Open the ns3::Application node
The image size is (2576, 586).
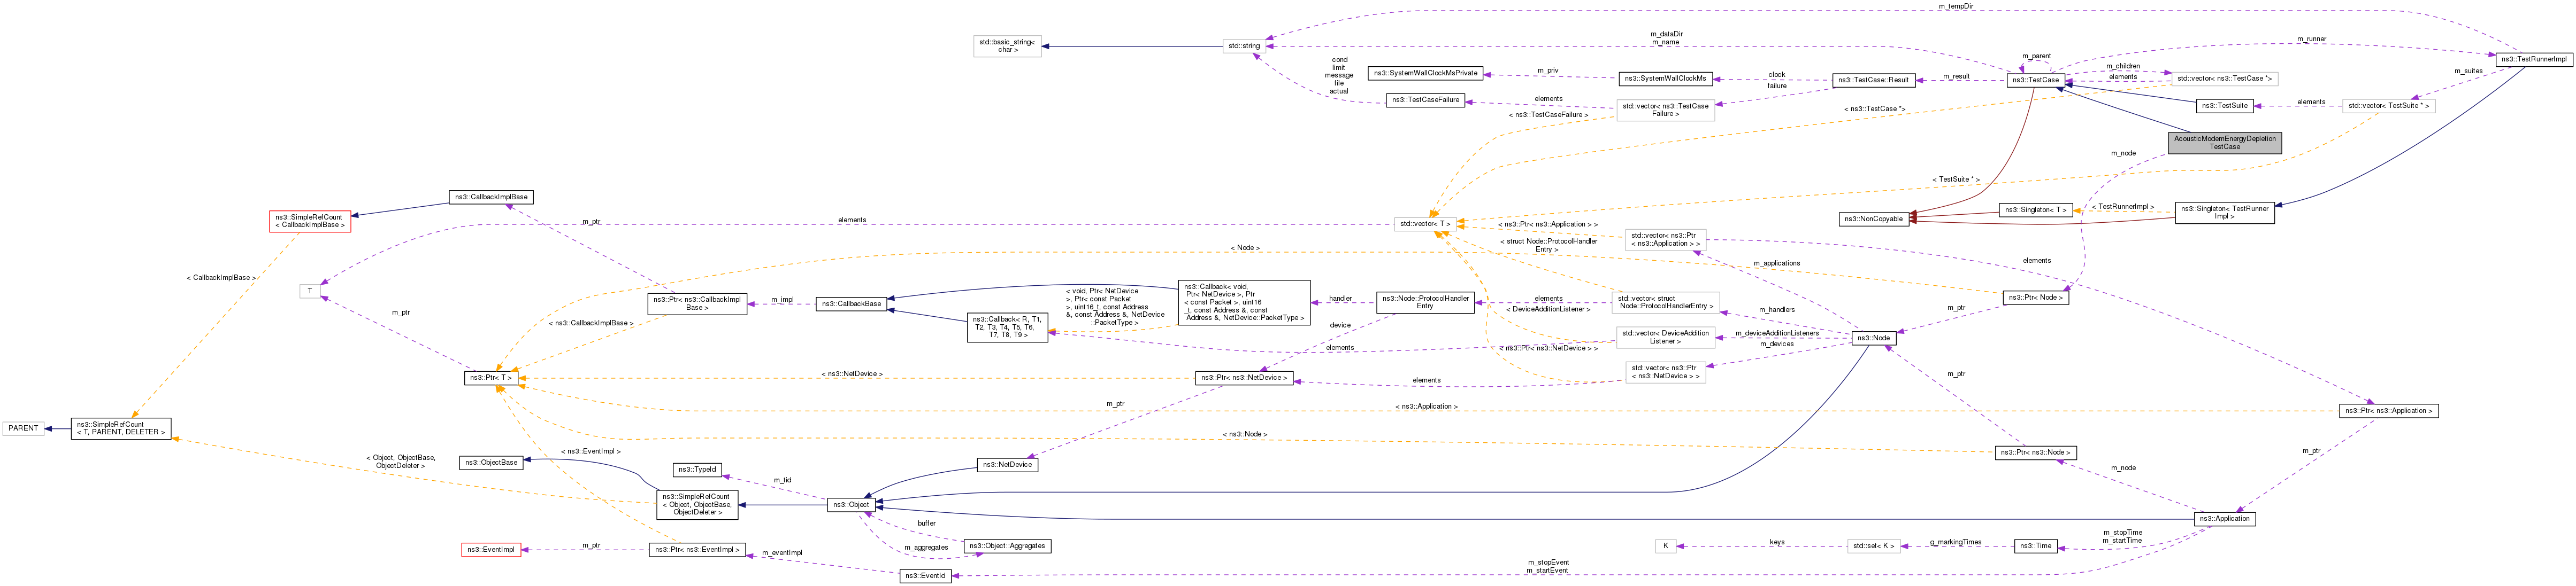point(2224,519)
